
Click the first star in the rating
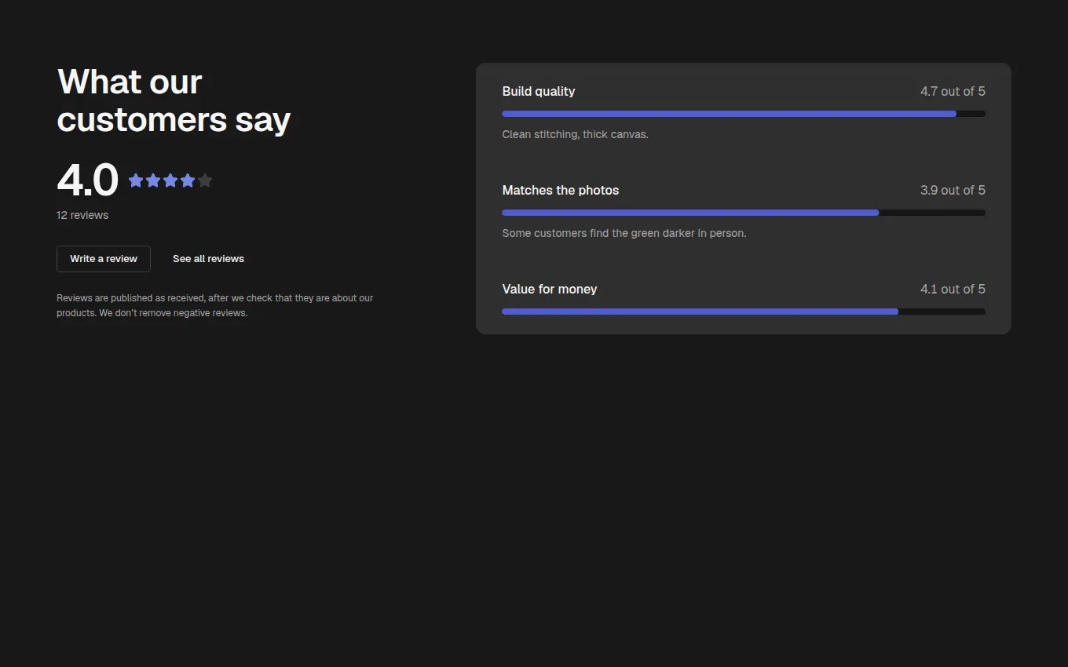point(136,180)
